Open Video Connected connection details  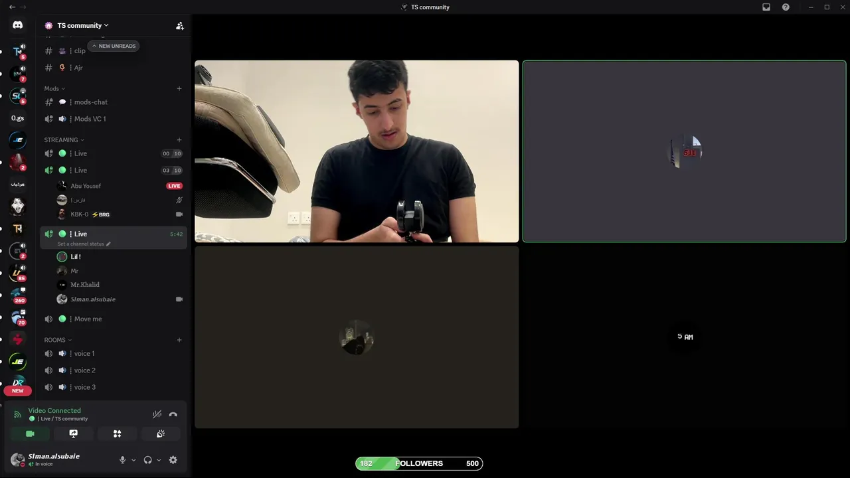[54, 410]
